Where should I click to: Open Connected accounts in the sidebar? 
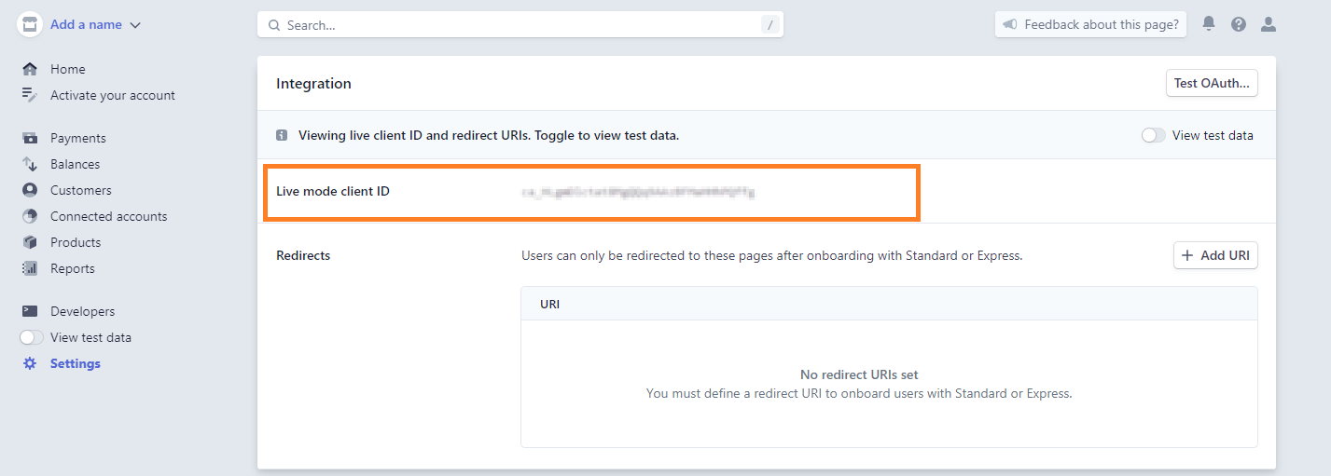108,216
